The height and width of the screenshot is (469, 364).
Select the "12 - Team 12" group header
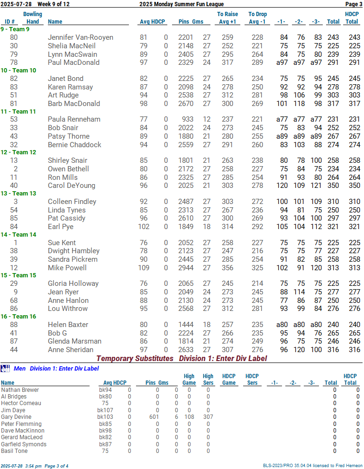pos(18,152)
